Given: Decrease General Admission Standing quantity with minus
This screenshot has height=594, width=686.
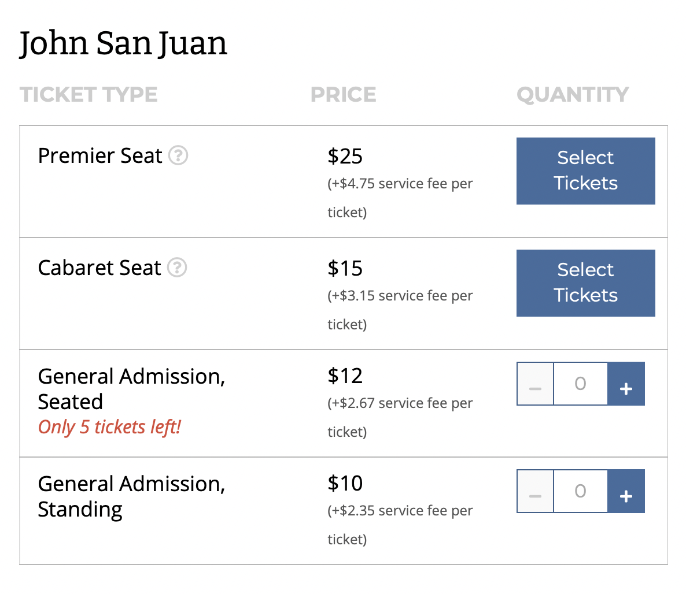Looking at the screenshot, I should pos(535,491).
